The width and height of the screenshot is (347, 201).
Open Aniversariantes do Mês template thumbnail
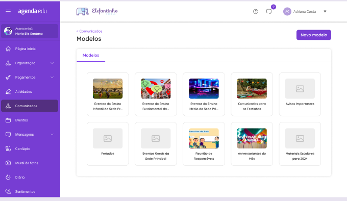[x=252, y=138]
